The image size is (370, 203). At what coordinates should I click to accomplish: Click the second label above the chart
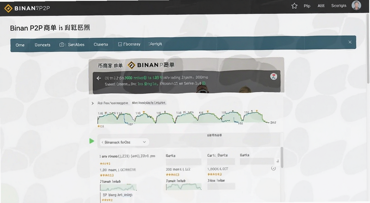148,103
